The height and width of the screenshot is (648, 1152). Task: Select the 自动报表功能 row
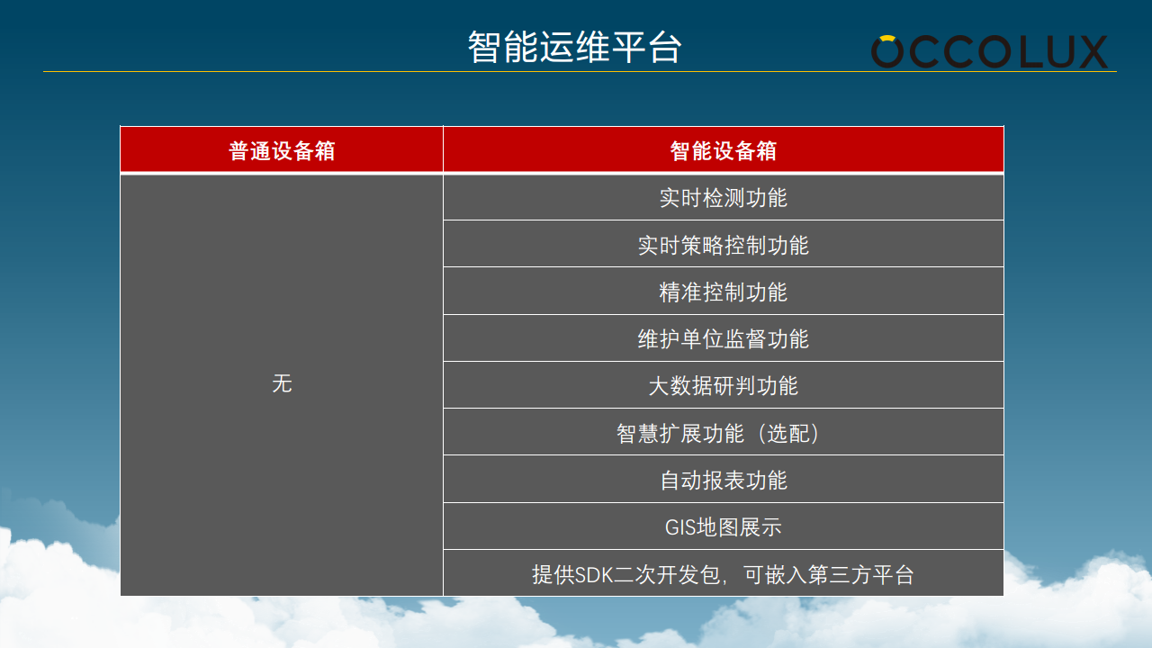click(x=724, y=479)
